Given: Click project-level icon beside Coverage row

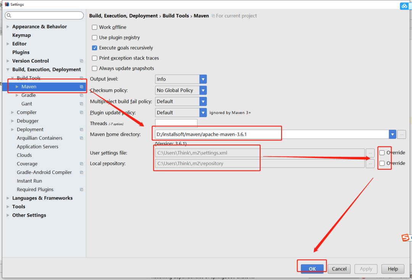Looking at the screenshot, I should [82, 164].
